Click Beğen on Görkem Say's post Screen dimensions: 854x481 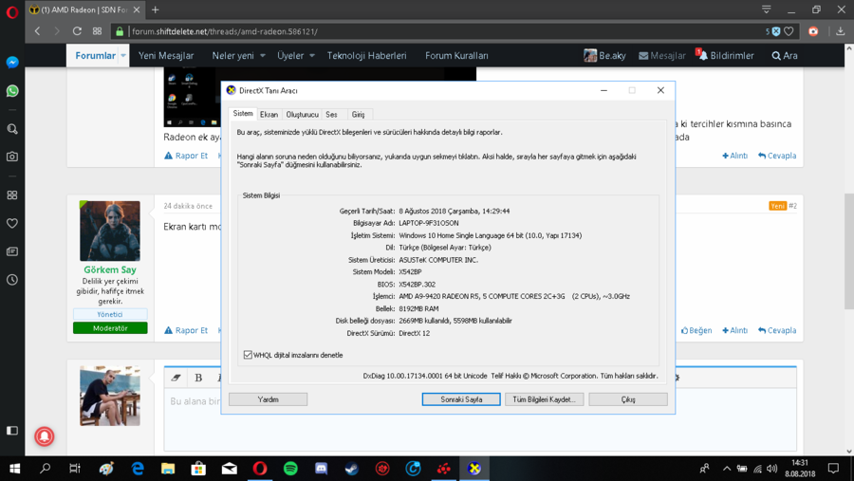pyautogui.click(x=696, y=330)
